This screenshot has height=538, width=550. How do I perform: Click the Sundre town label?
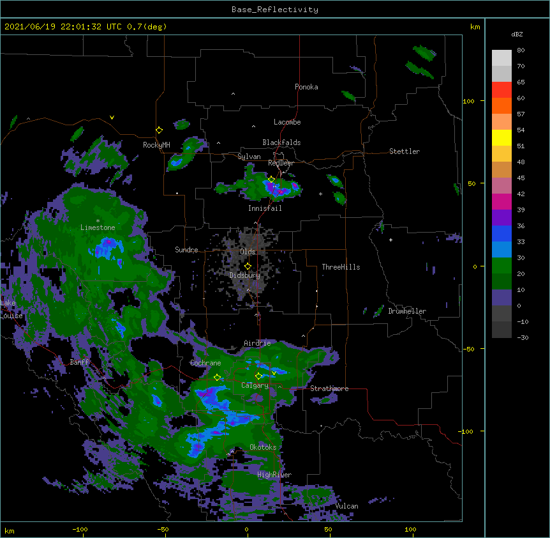pyautogui.click(x=186, y=250)
